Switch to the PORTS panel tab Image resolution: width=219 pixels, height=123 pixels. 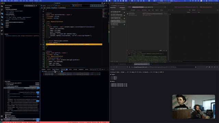tap(70, 69)
